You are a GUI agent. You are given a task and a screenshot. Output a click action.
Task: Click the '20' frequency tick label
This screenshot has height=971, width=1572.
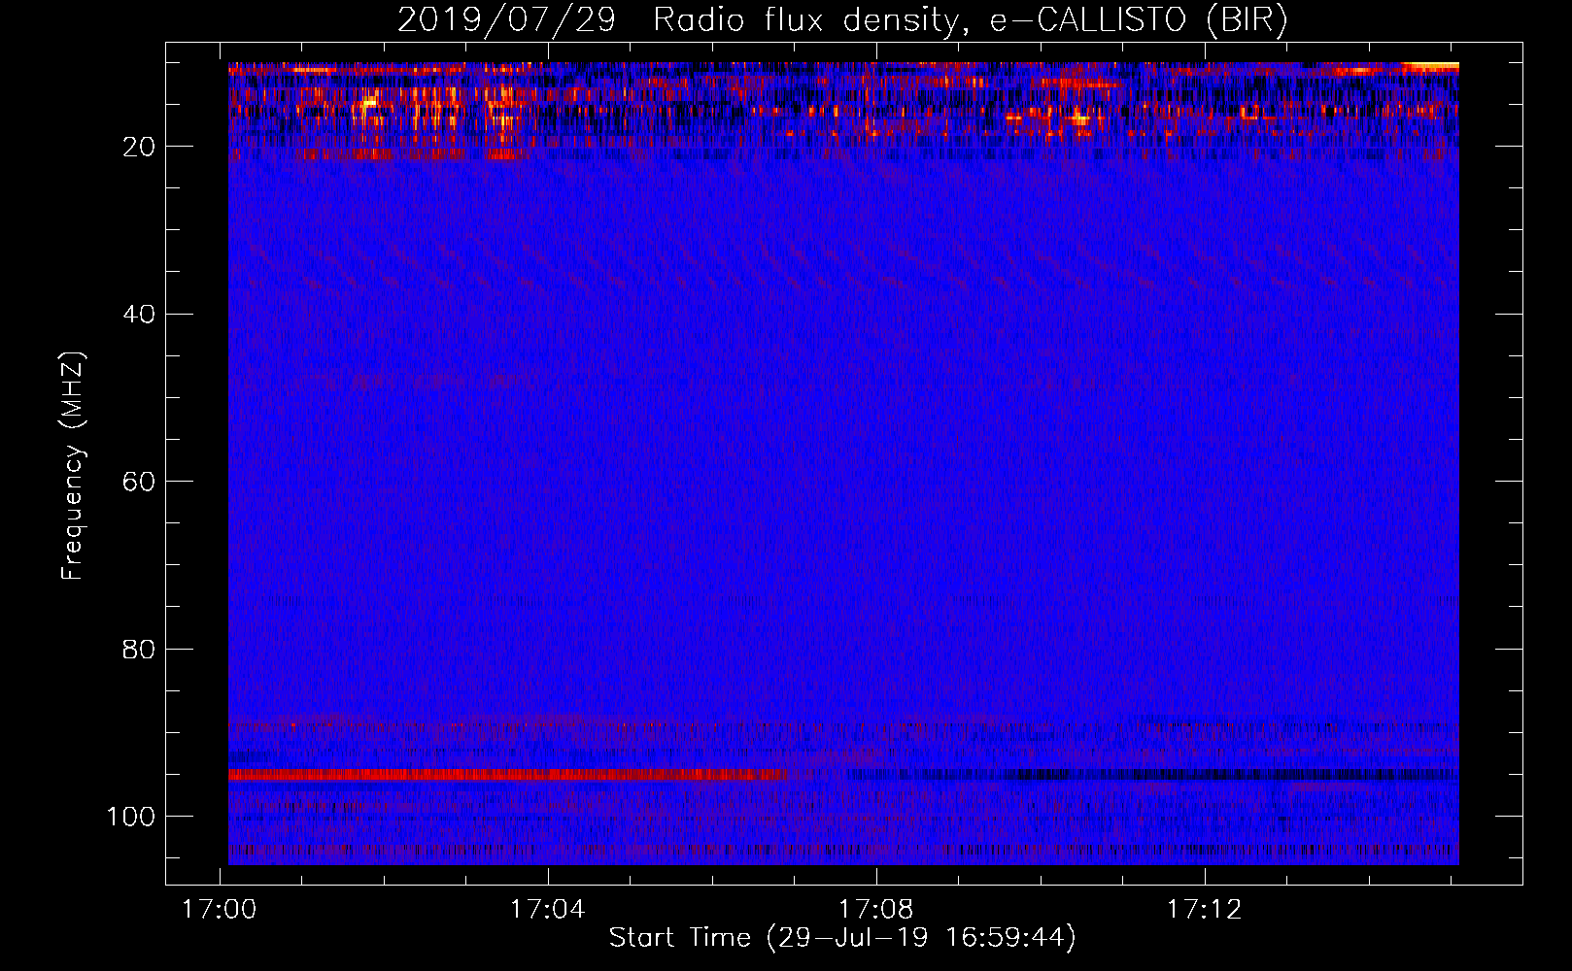(140, 147)
